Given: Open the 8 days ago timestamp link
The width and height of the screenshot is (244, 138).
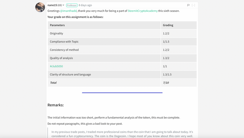Looking at the screenshot, I should click(85, 5).
